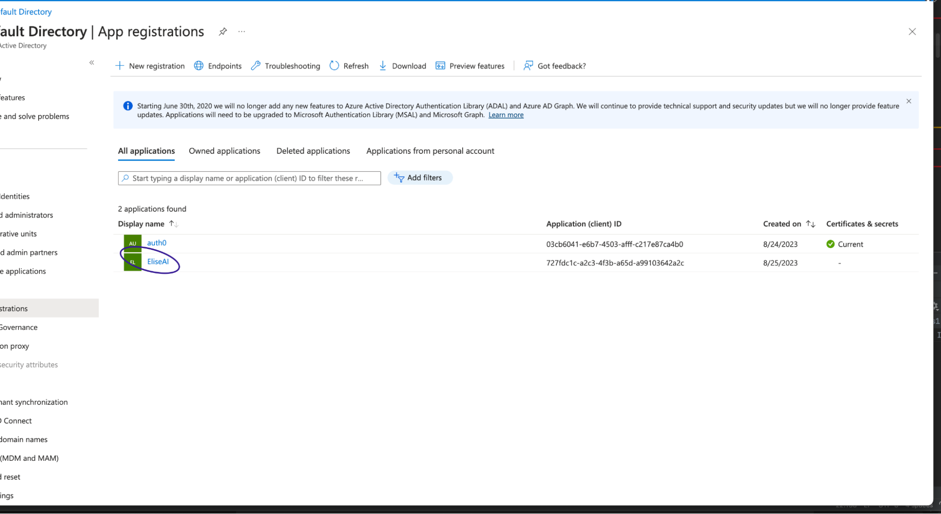Click the Troubleshooting wrench icon
The height and width of the screenshot is (514, 941).
[256, 66]
